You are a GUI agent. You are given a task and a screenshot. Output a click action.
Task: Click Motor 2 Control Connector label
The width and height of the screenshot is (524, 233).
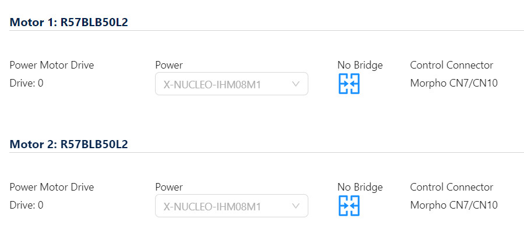pos(451,187)
